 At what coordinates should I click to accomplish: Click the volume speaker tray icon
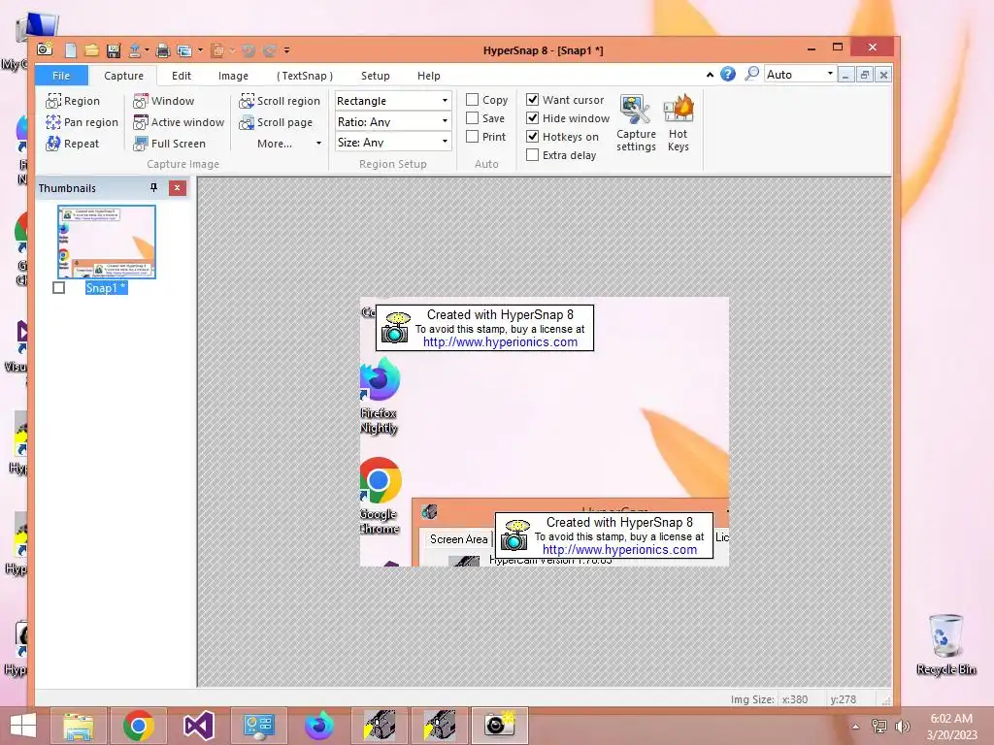coord(902,726)
